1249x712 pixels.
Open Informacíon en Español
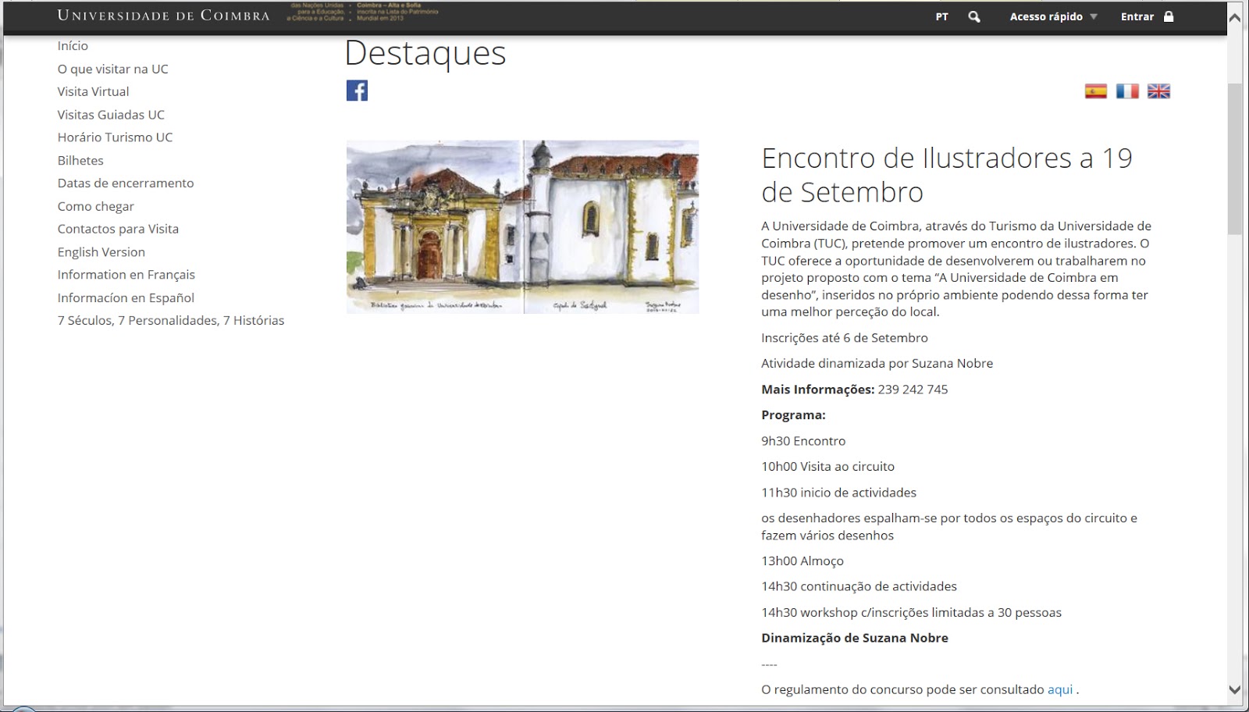[x=126, y=297]
